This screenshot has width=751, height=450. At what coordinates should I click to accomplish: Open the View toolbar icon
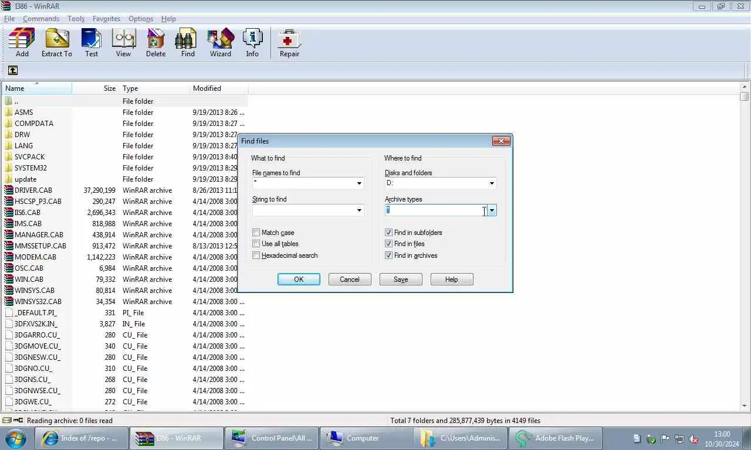coord(123,43)
